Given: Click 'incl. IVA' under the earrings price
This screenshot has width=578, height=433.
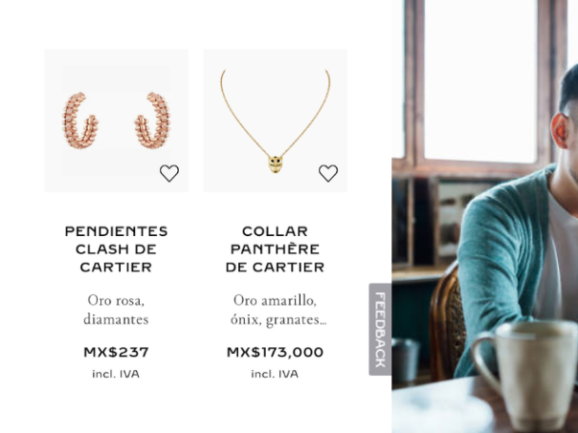Looking at the screenshot, I should (x=116, y=374).
